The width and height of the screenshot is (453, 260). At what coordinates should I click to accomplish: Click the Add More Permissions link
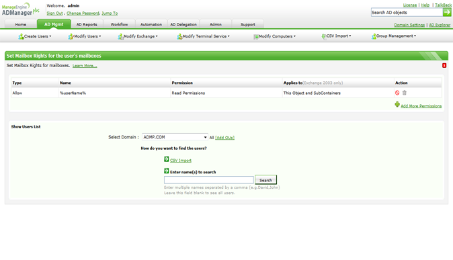click(421, 106)
